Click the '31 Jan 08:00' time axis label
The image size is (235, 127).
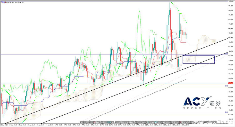tap(49, 125)
